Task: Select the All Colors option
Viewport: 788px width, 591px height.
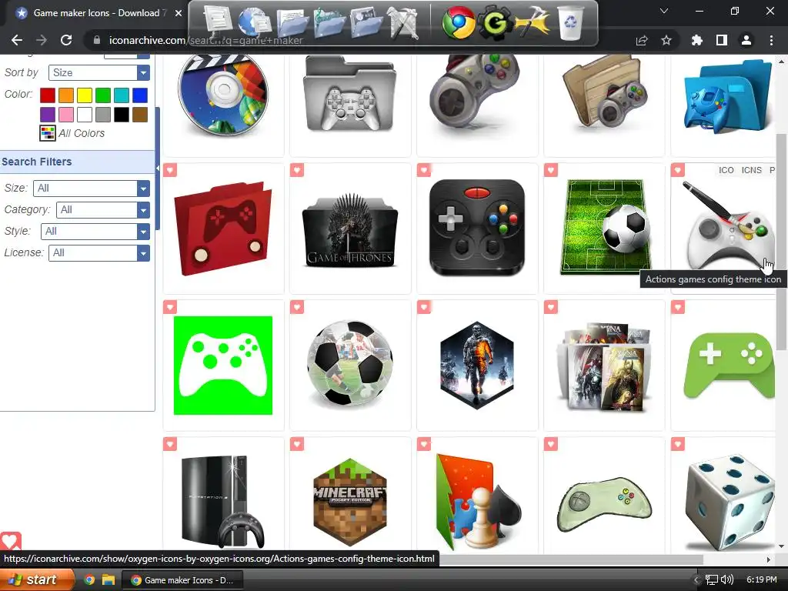Action: click(72, 133)
